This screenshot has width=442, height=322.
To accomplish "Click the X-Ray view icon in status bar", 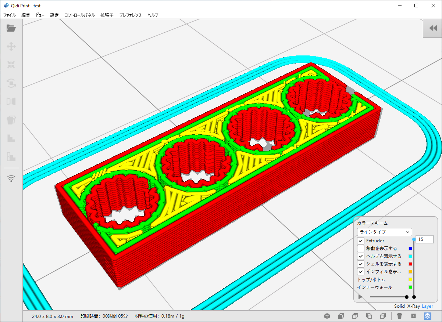I will pyautogui.click(x=413, y=316).
